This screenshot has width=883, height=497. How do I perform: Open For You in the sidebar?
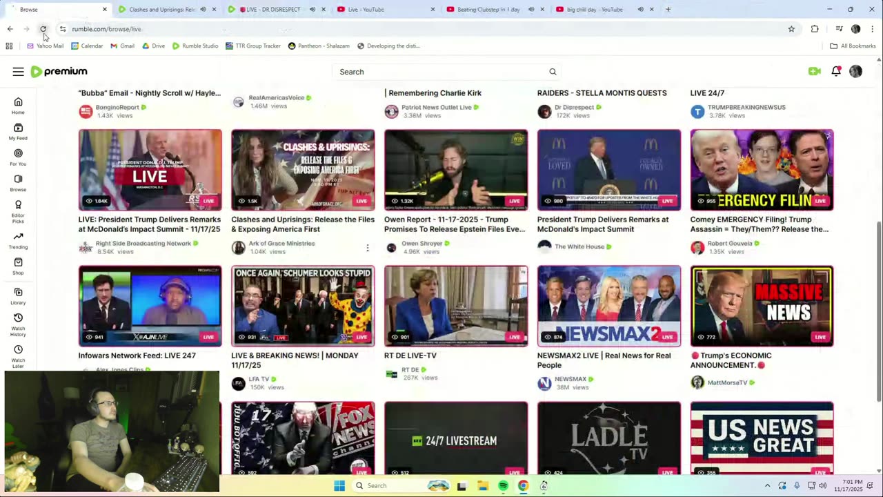pos(18,157)
